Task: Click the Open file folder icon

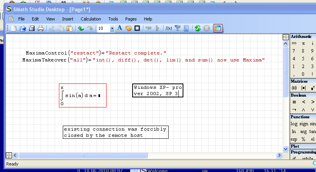Action: click(22, 28)
